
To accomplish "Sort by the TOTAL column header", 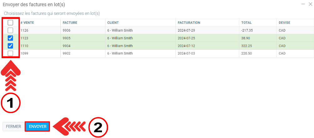I will [246, 23].
